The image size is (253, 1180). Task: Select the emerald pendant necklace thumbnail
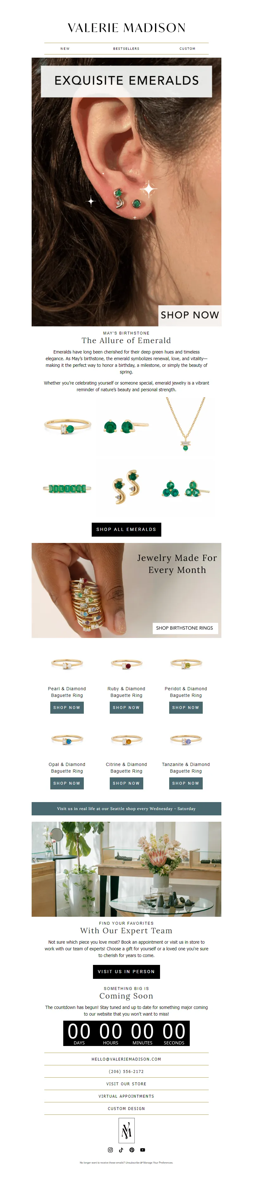[x=186, y=424]
